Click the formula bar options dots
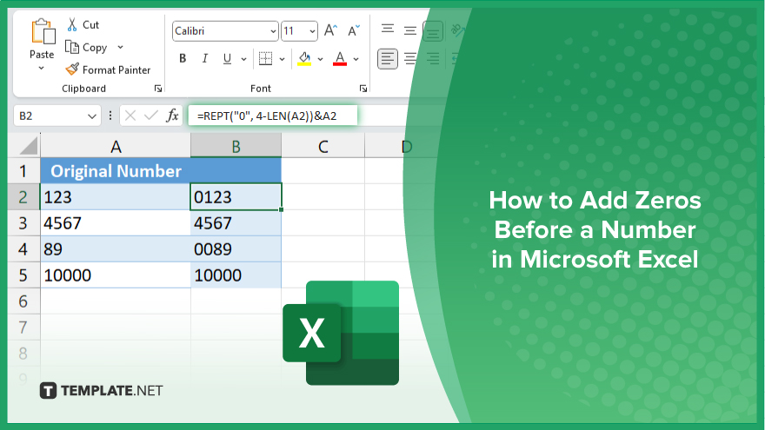Screen dimensions: 765x430 110,116
